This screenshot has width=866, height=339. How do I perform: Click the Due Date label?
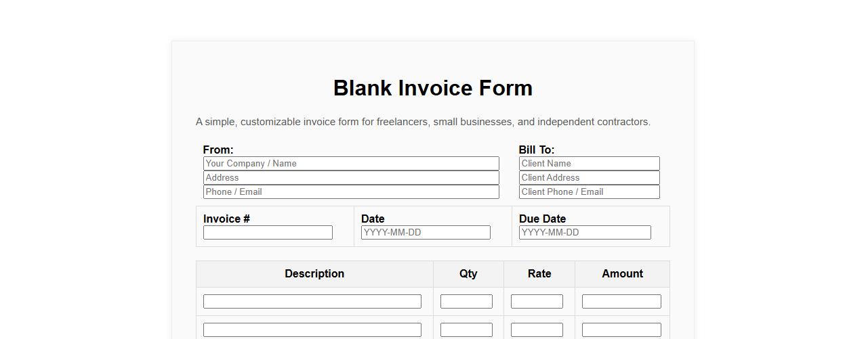click(542, 219)
